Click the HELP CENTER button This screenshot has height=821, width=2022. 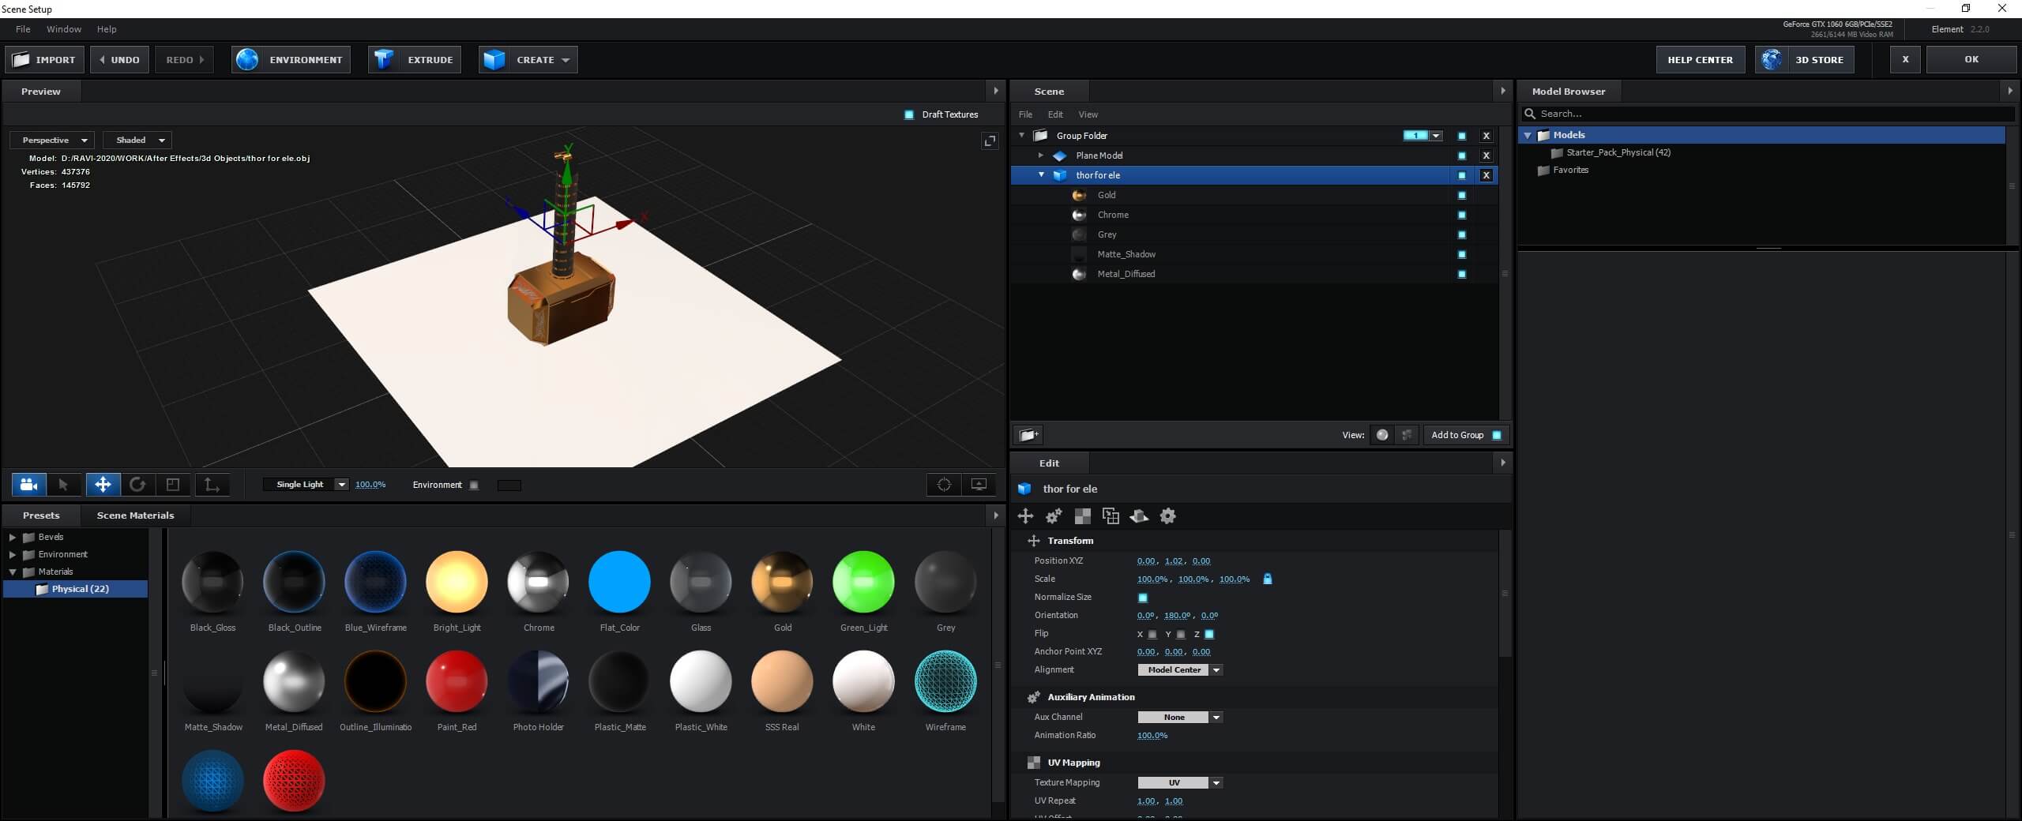1700,60
